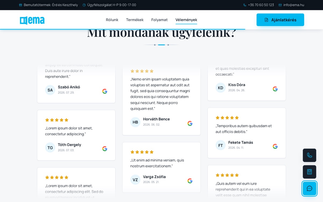Image resolution: width=323 pixels, height=202 pixels.
Task: Click the Google icon on Kiss Dóra's review
Action: [275, 89]
